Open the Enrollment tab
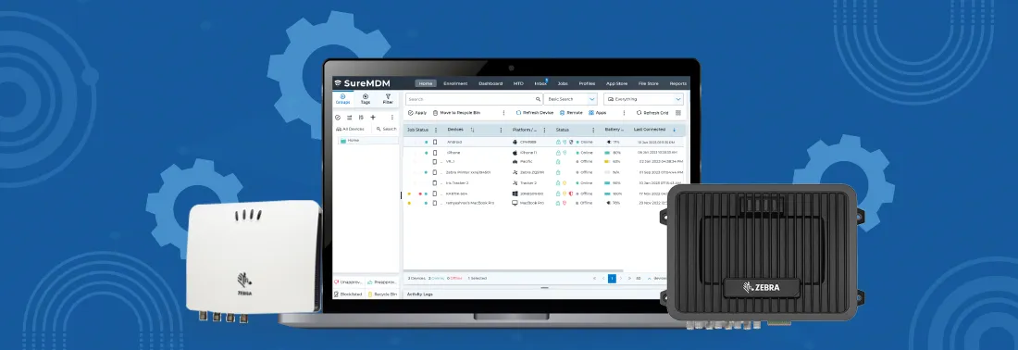1018x350 pixels. click(x=455, y=83)
